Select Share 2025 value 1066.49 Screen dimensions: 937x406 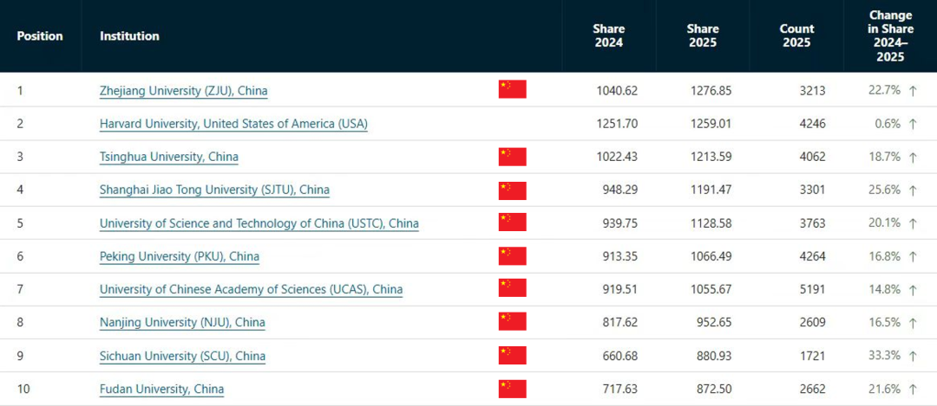pos(711,256)
